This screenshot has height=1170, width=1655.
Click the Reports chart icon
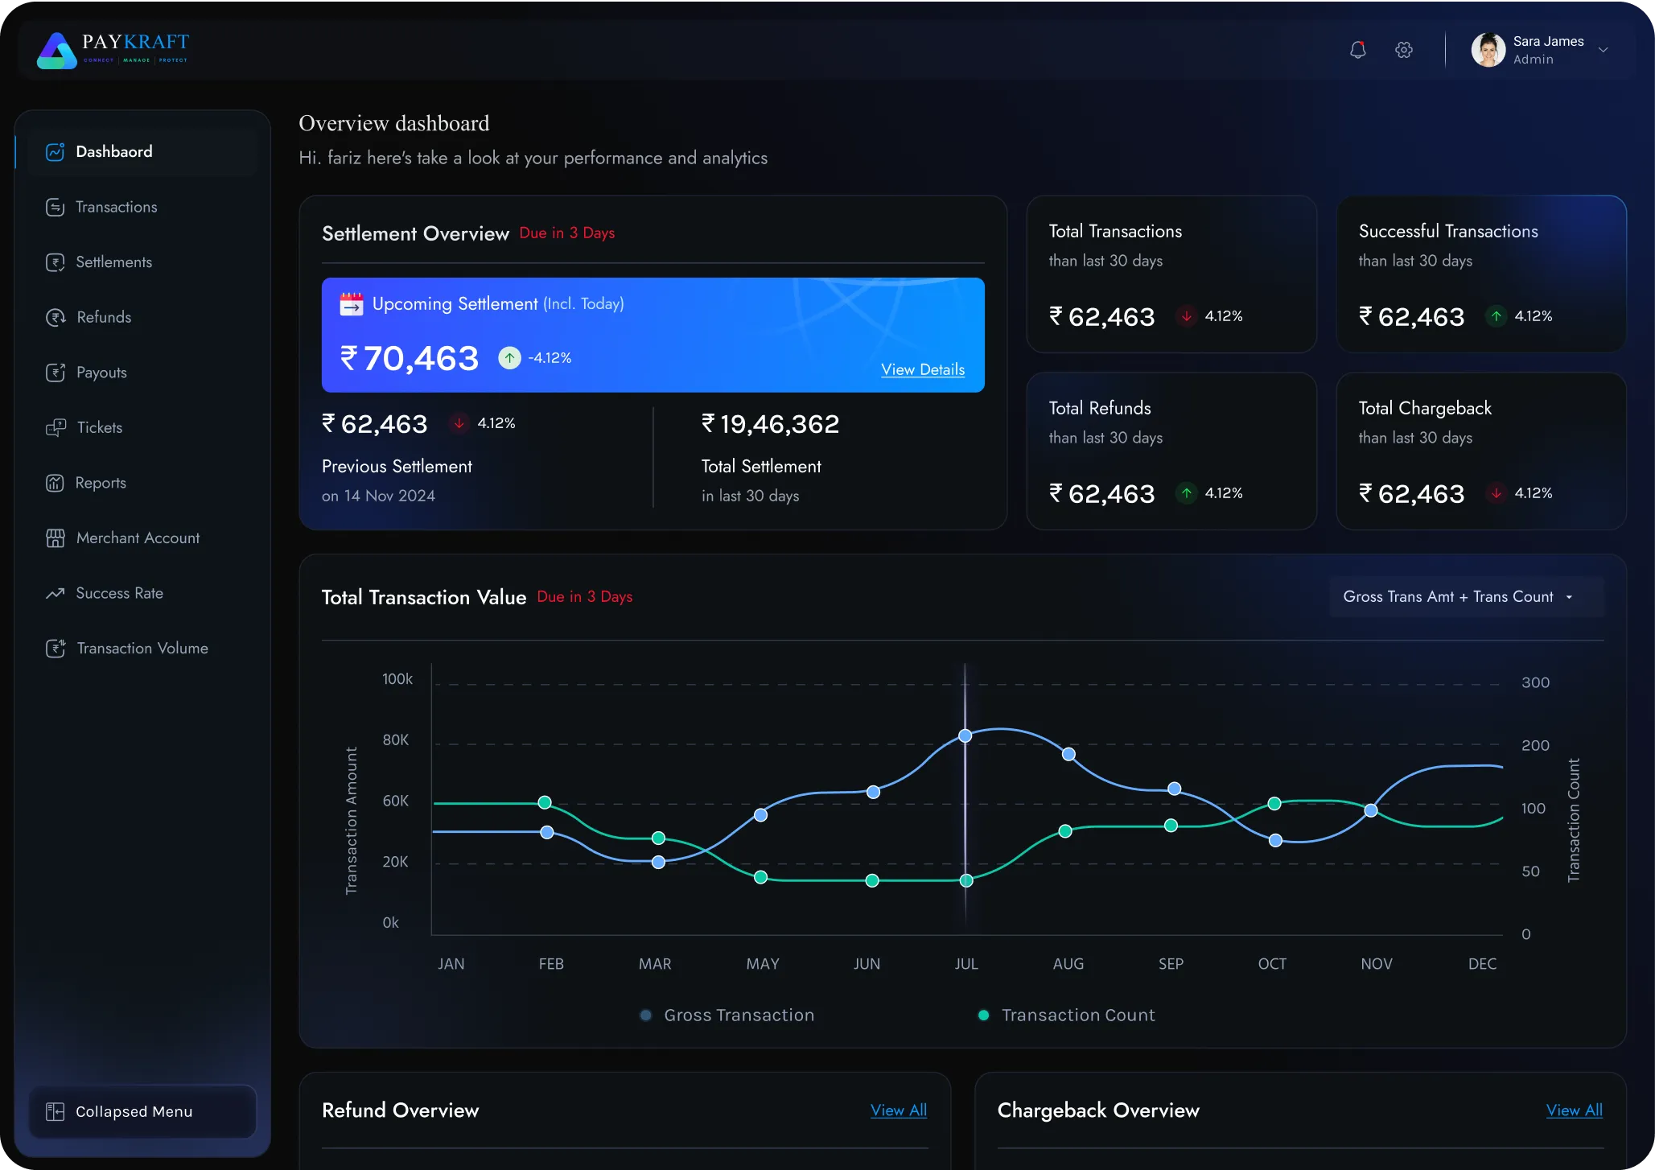pyautogui.click(x=55, y=483)
